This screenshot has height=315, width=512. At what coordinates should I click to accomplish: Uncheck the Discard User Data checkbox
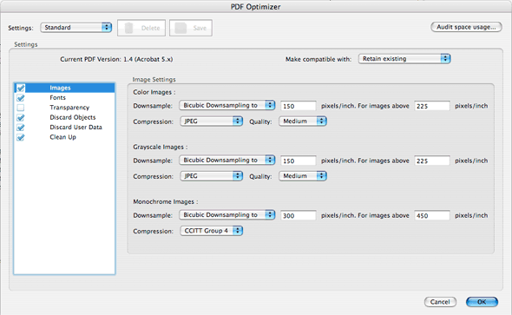21,127
